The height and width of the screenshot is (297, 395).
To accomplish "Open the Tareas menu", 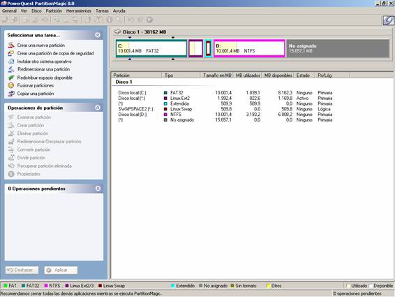I will coord(102,11).
